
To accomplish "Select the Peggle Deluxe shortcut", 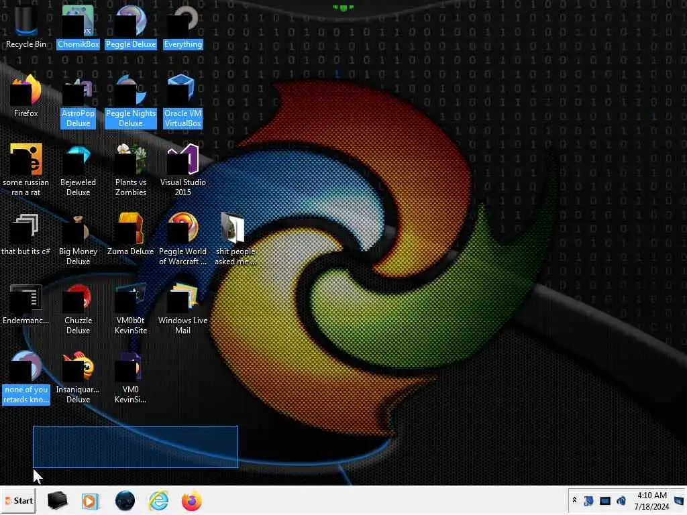I will [131, 26].
